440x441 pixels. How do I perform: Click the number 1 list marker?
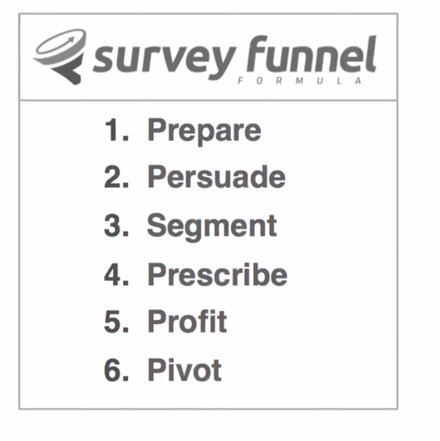coord(117,130)
